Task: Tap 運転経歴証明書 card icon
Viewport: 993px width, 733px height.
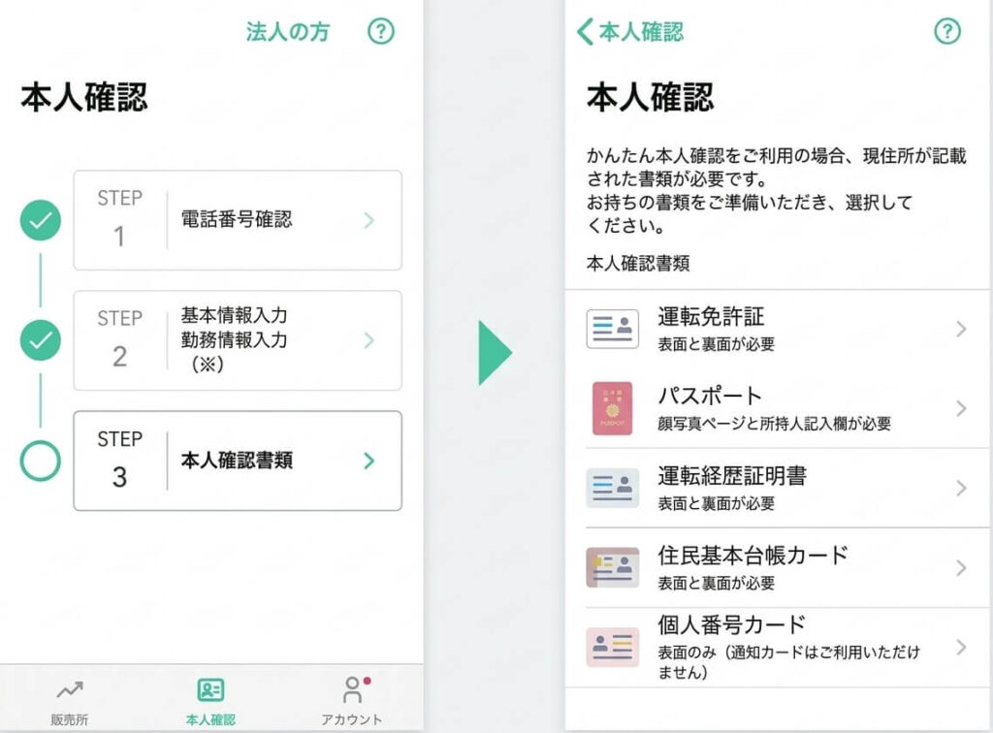Action: coord(613,488)
